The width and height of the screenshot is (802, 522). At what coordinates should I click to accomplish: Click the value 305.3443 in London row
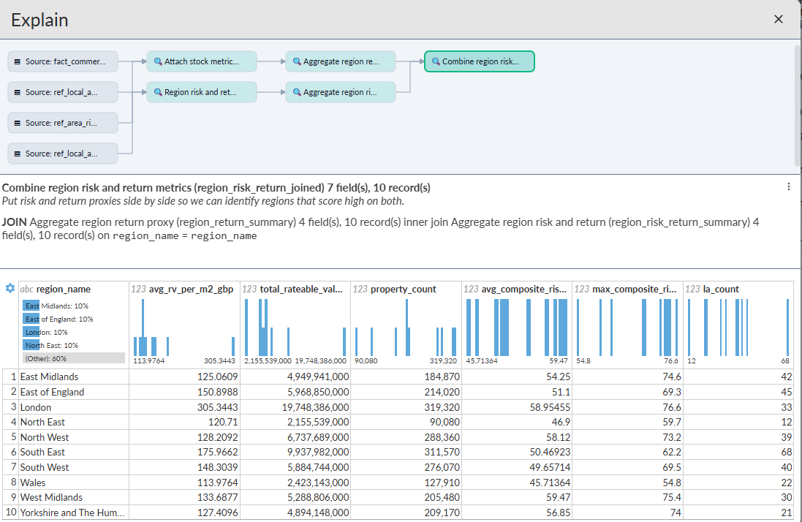184,407
